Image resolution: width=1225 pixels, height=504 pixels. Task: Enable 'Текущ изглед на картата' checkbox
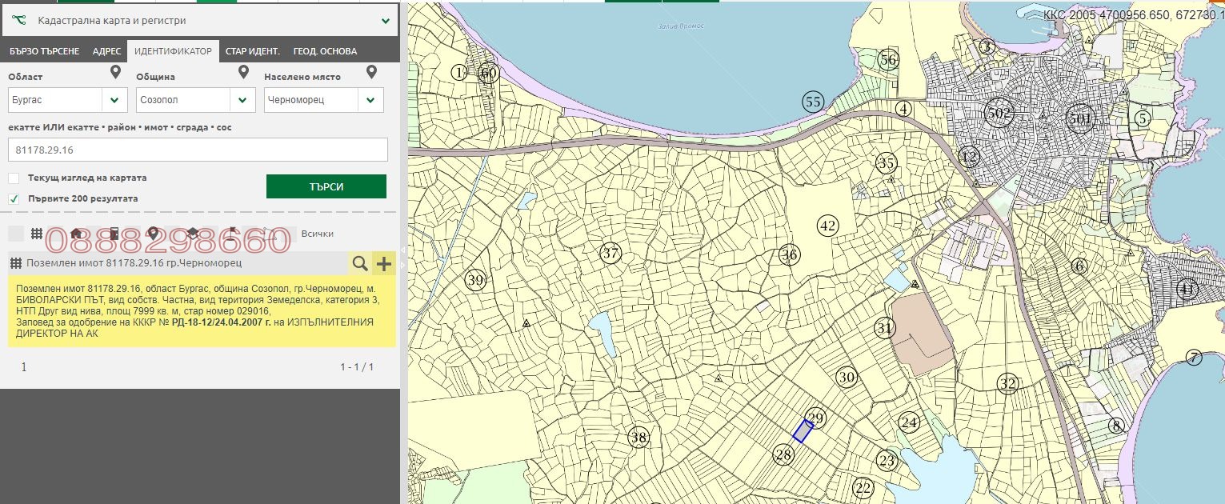pos(14,178)
